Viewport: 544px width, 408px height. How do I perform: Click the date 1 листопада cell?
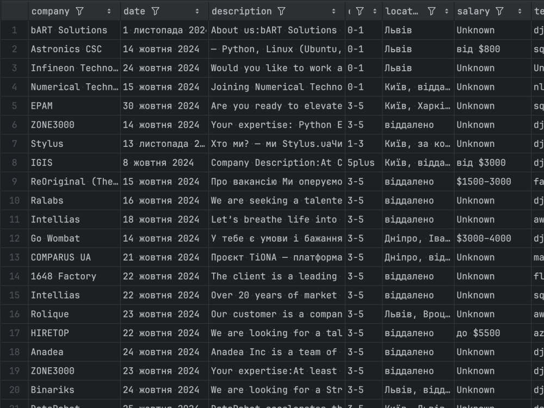(x=164, y=30)
